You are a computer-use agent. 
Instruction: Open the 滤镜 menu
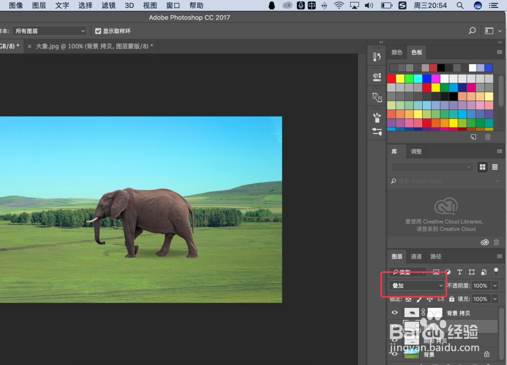point(108,6)
